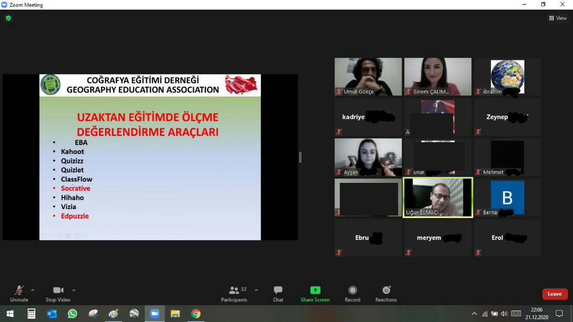Select the meryem participant tile
573x322 pixels.
pyautogui.click(x=438, y=238)
